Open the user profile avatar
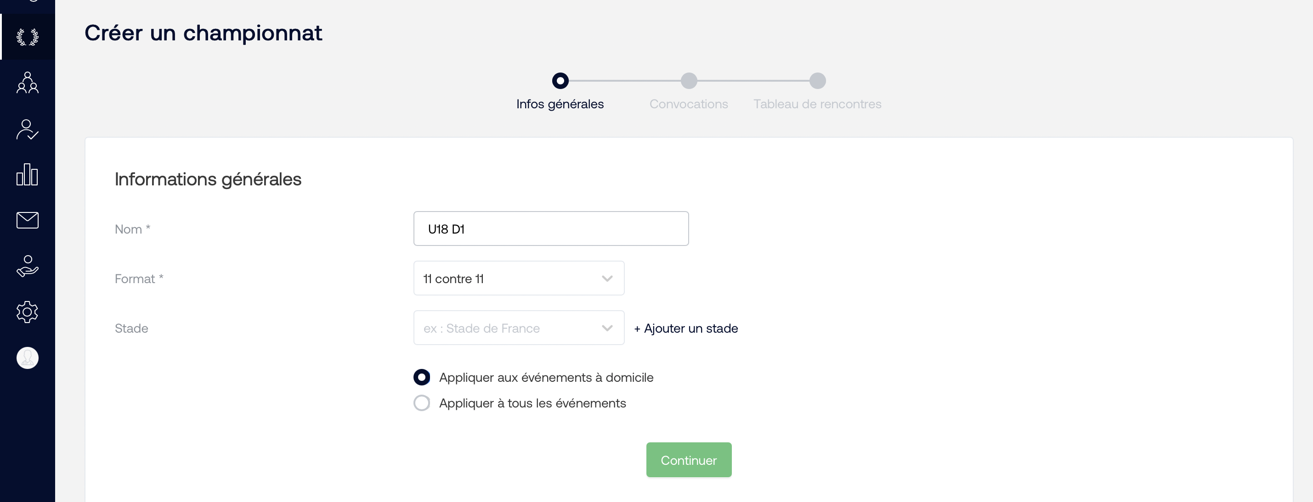Image resolution: width=1313 pixels, height=502 pixels. (28, 358)
